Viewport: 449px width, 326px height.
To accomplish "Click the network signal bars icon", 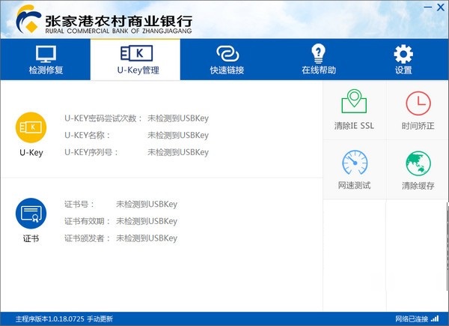I will point(435,319).
